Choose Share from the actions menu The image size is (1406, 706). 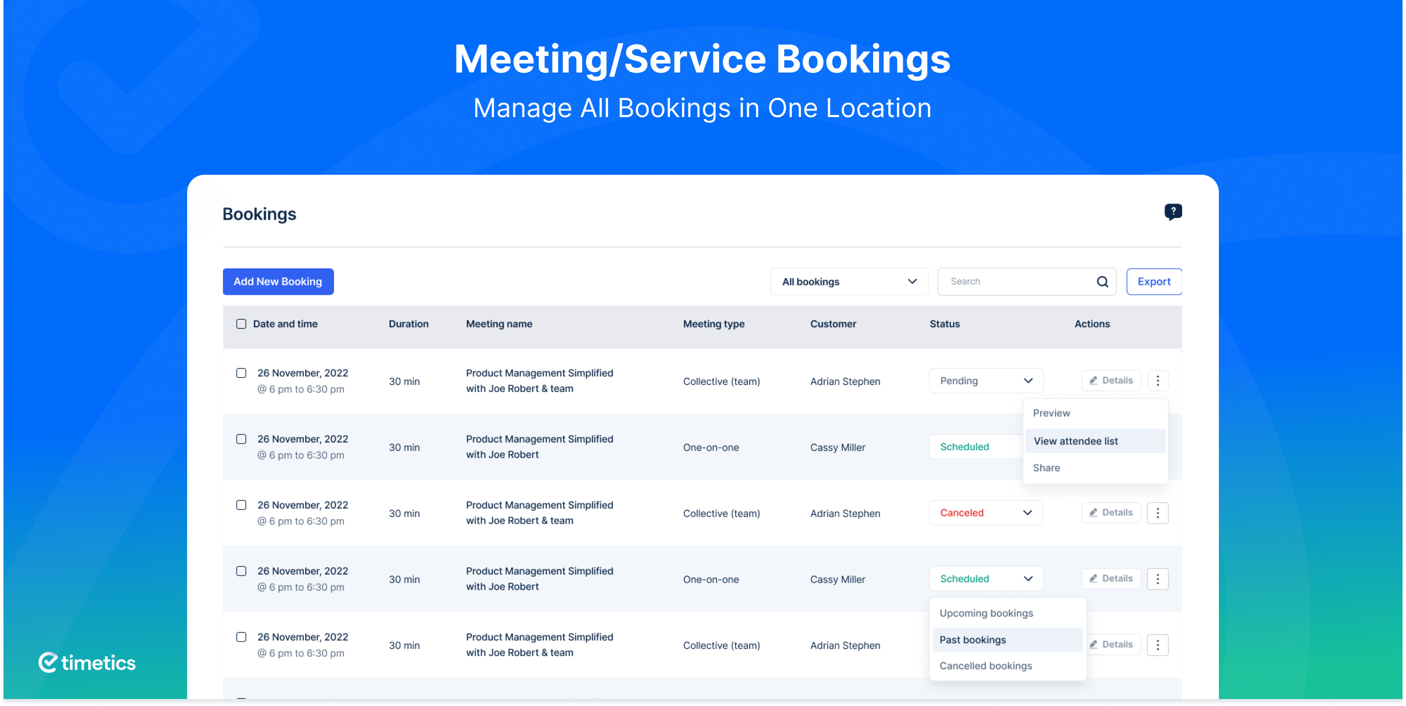click(1095, 467)
